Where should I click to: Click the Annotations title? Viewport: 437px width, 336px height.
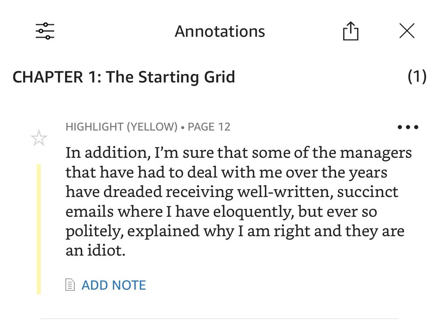[220, 31]
